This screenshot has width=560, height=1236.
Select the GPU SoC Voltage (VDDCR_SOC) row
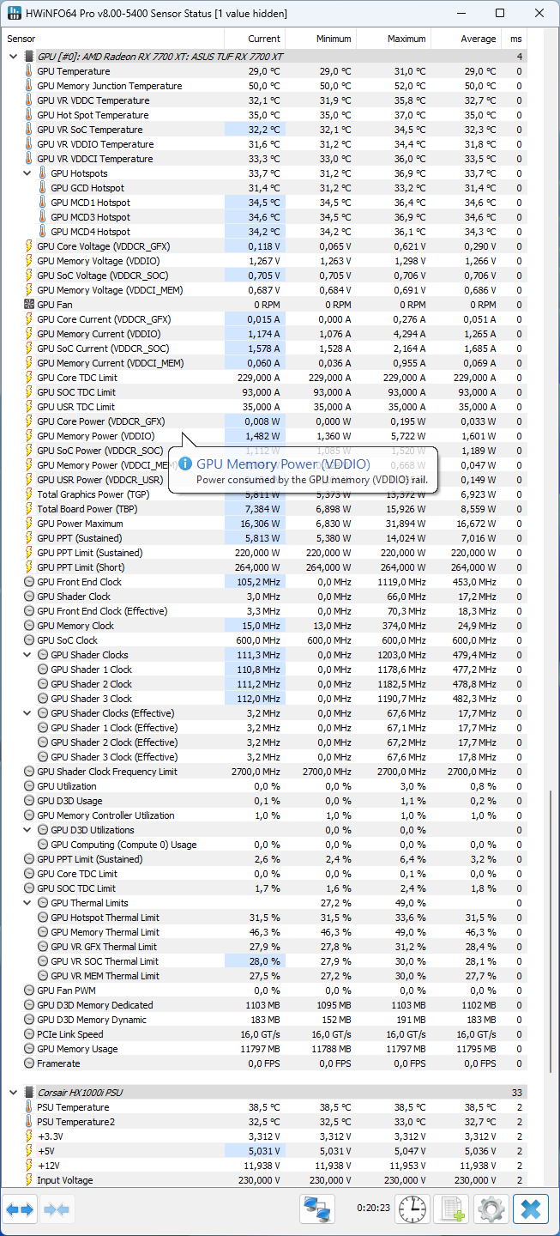pyautogui.click(x=266, y=276)
